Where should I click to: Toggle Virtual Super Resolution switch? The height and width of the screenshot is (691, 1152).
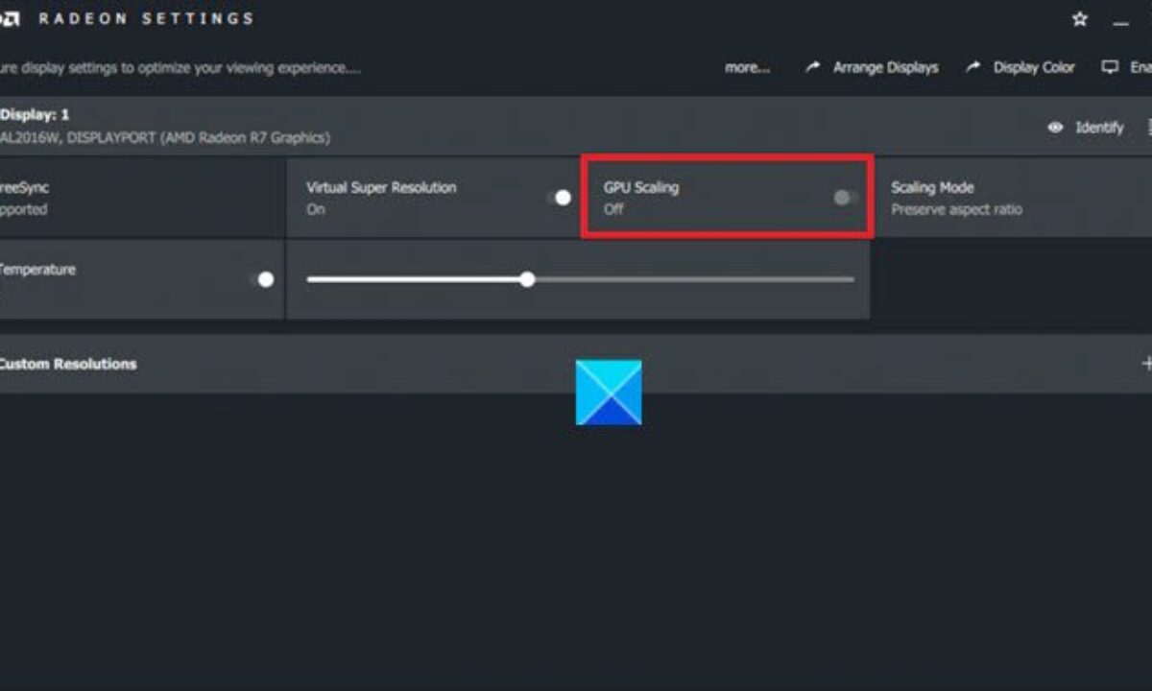click(x=558, y=198)
